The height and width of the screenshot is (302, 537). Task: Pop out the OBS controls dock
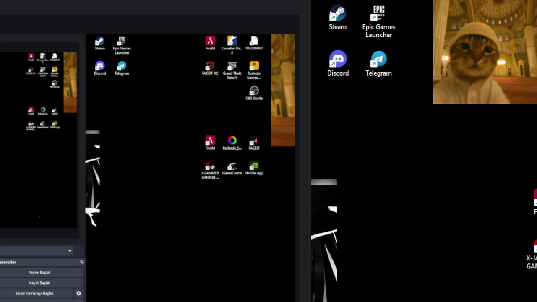coord(82,262)
